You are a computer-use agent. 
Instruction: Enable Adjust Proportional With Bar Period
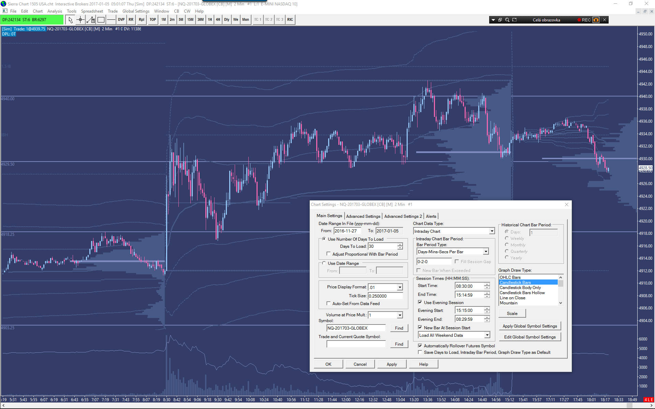pos(329,254)
